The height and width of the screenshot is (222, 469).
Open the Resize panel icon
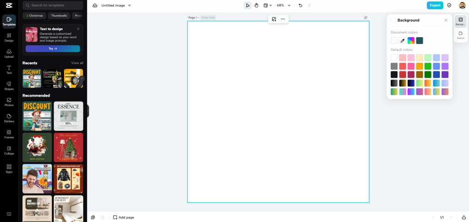(460, 35)
